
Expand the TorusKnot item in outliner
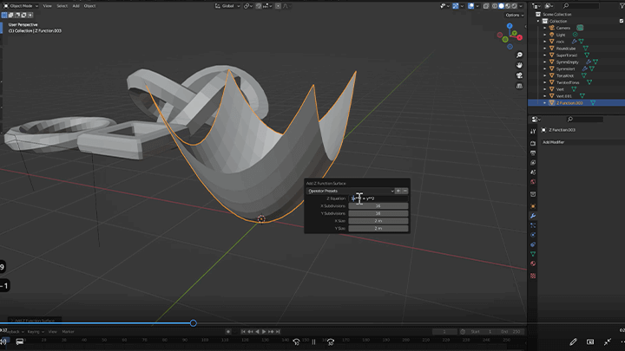(545, 75)
